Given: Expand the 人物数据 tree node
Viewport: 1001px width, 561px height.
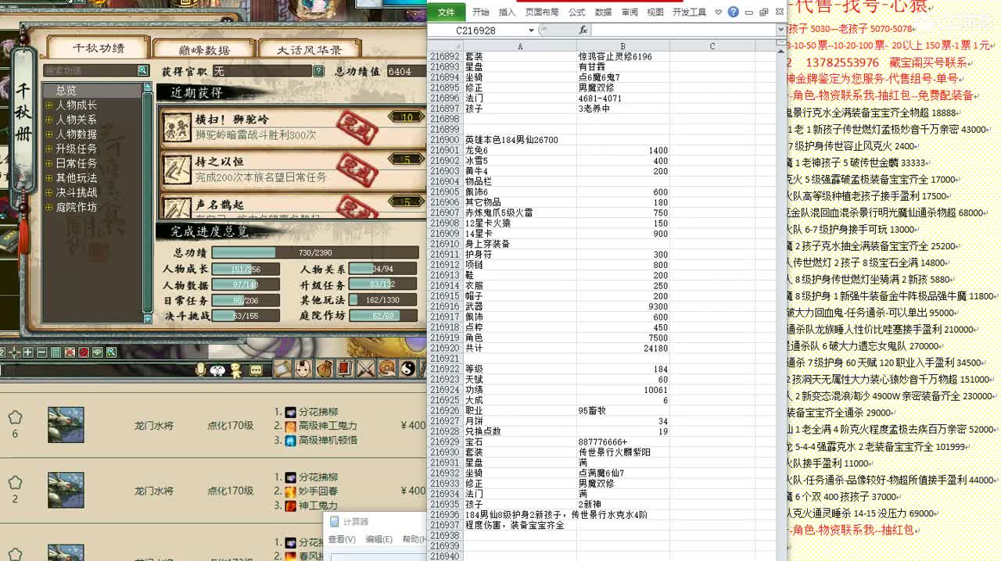Looking at the screenshot, I should pyautogui.click(x=49, y=134).
